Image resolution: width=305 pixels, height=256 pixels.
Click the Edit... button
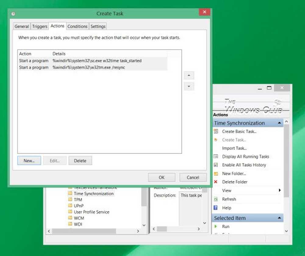tap(55, 161)
